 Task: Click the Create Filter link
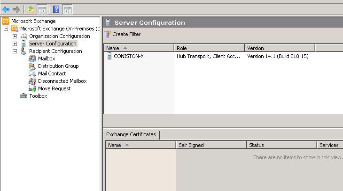126,34
